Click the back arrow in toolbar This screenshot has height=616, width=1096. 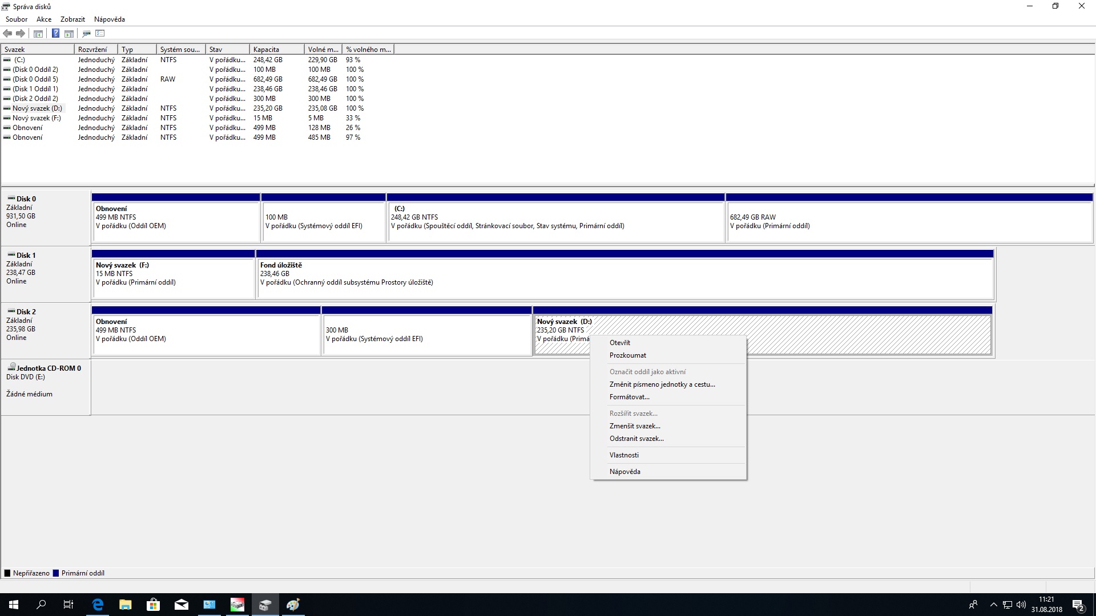[x=7, y=33]
